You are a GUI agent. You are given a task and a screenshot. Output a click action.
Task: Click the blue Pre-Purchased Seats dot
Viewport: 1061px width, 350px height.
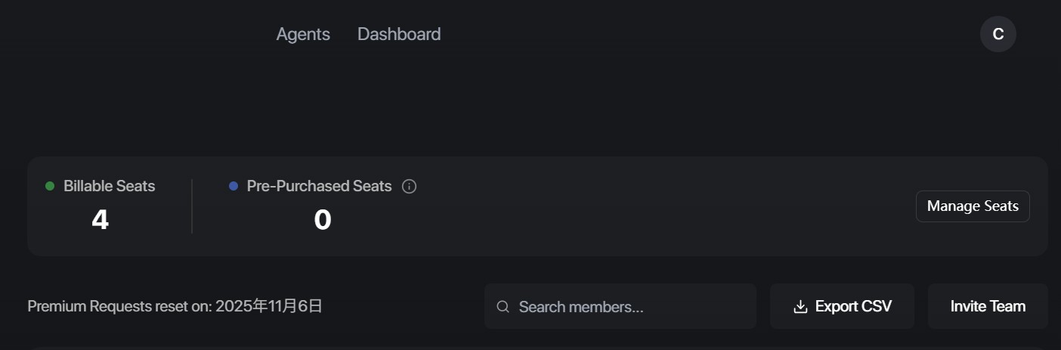point(234,186)
